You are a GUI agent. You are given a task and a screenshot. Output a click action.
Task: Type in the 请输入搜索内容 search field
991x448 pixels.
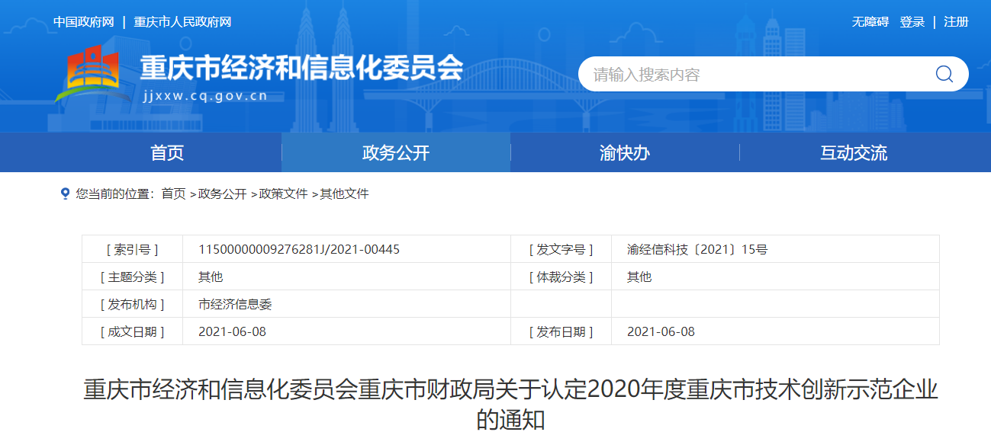(755, 75)
